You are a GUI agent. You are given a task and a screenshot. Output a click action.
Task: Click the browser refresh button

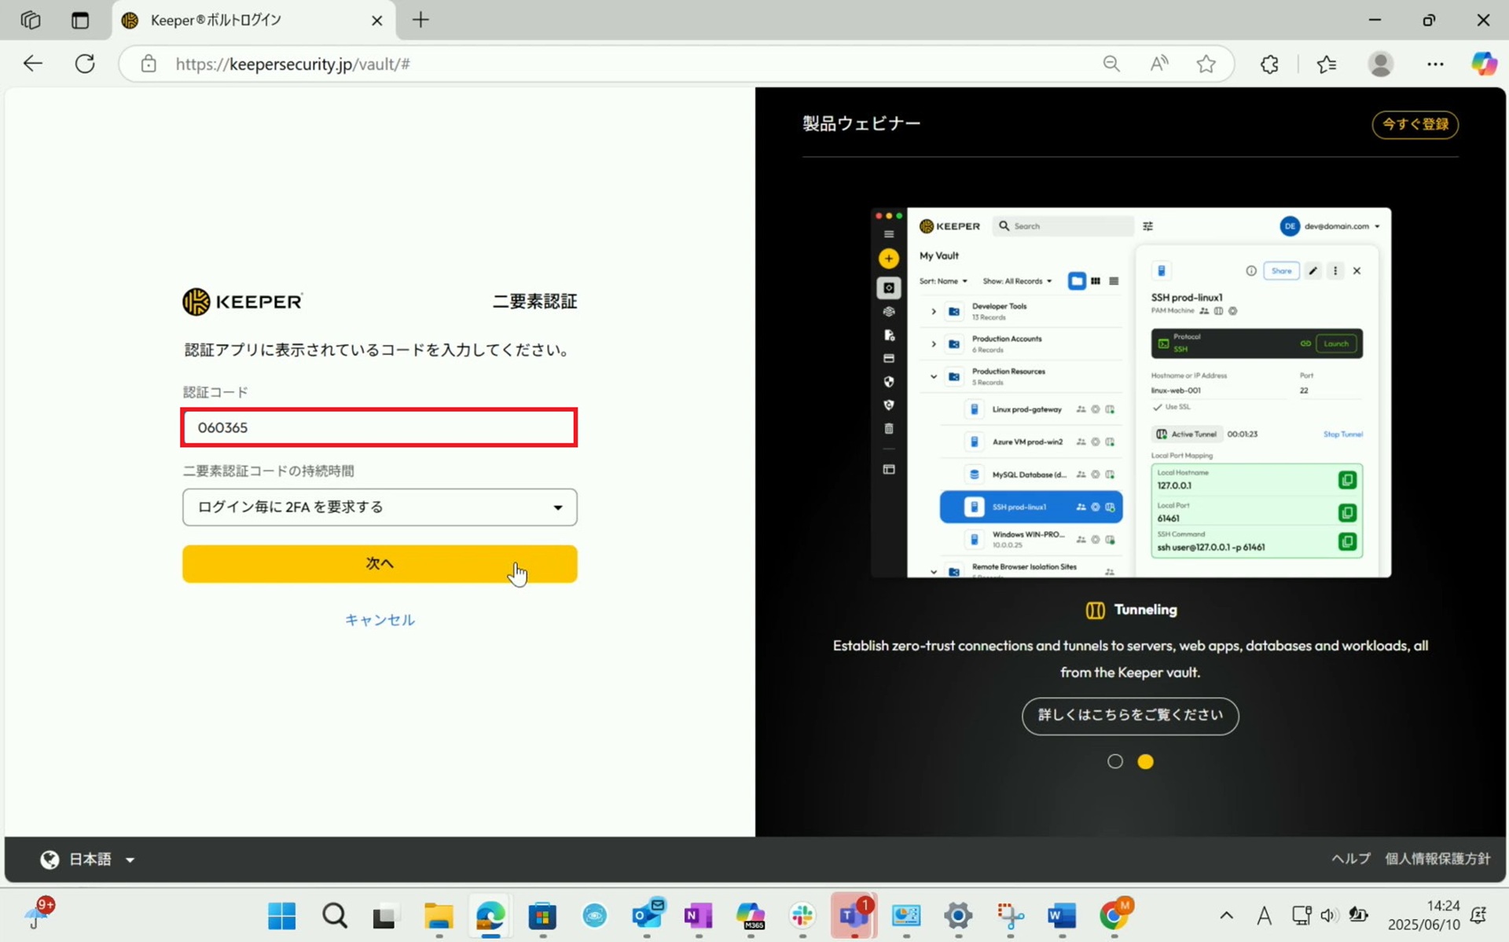tap(85, 64)
